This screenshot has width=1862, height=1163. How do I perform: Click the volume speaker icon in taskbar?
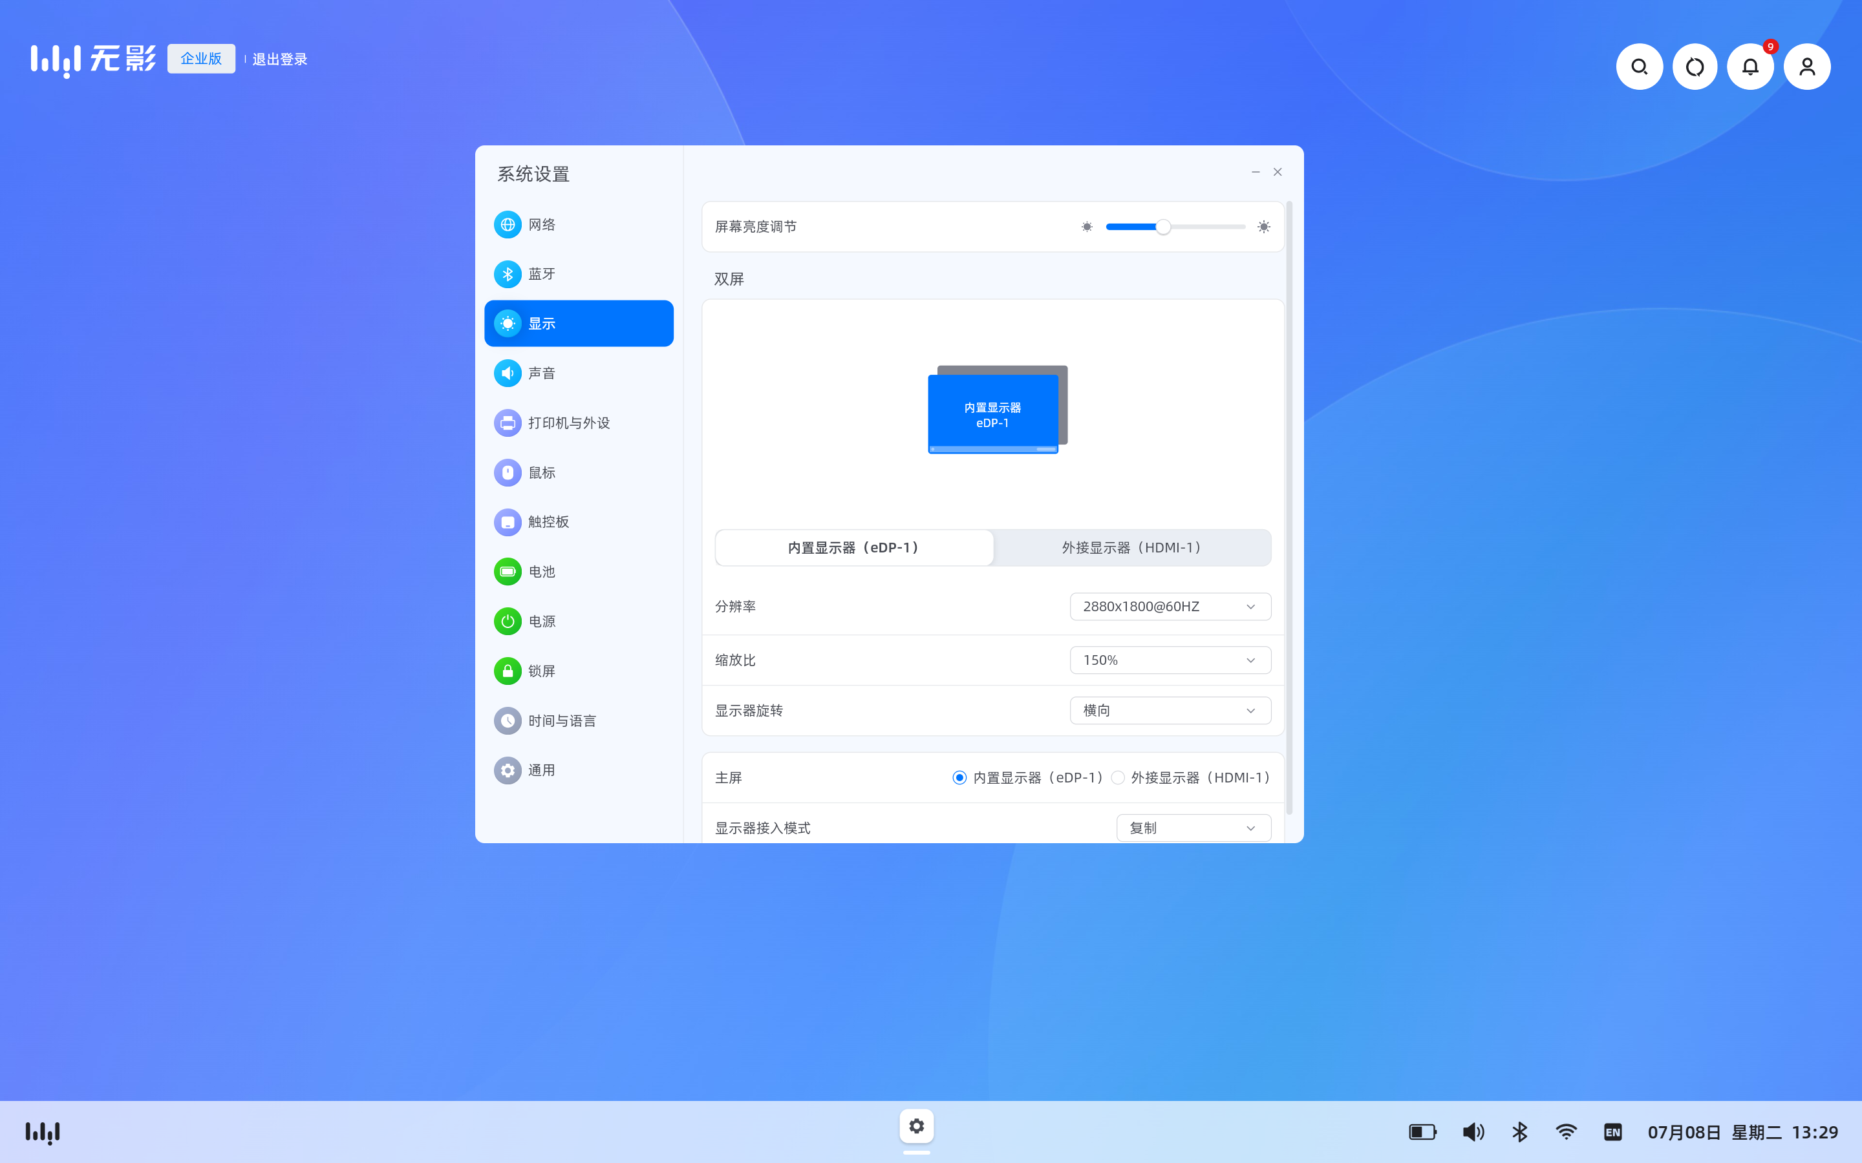point(1473,1131)
